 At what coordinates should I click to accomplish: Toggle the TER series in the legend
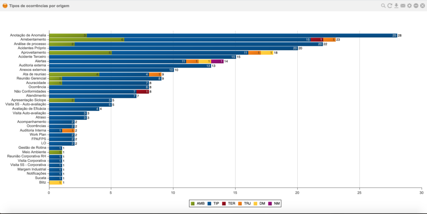(229, 204)
